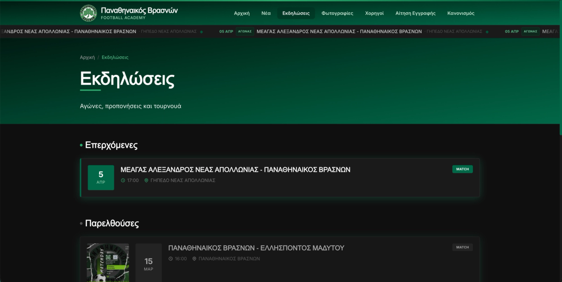This screenshot has width=562, height=282.
Task: Click the first ΑΓΩΝΑΣ badge in the ticker
Action: pos(245,31)
